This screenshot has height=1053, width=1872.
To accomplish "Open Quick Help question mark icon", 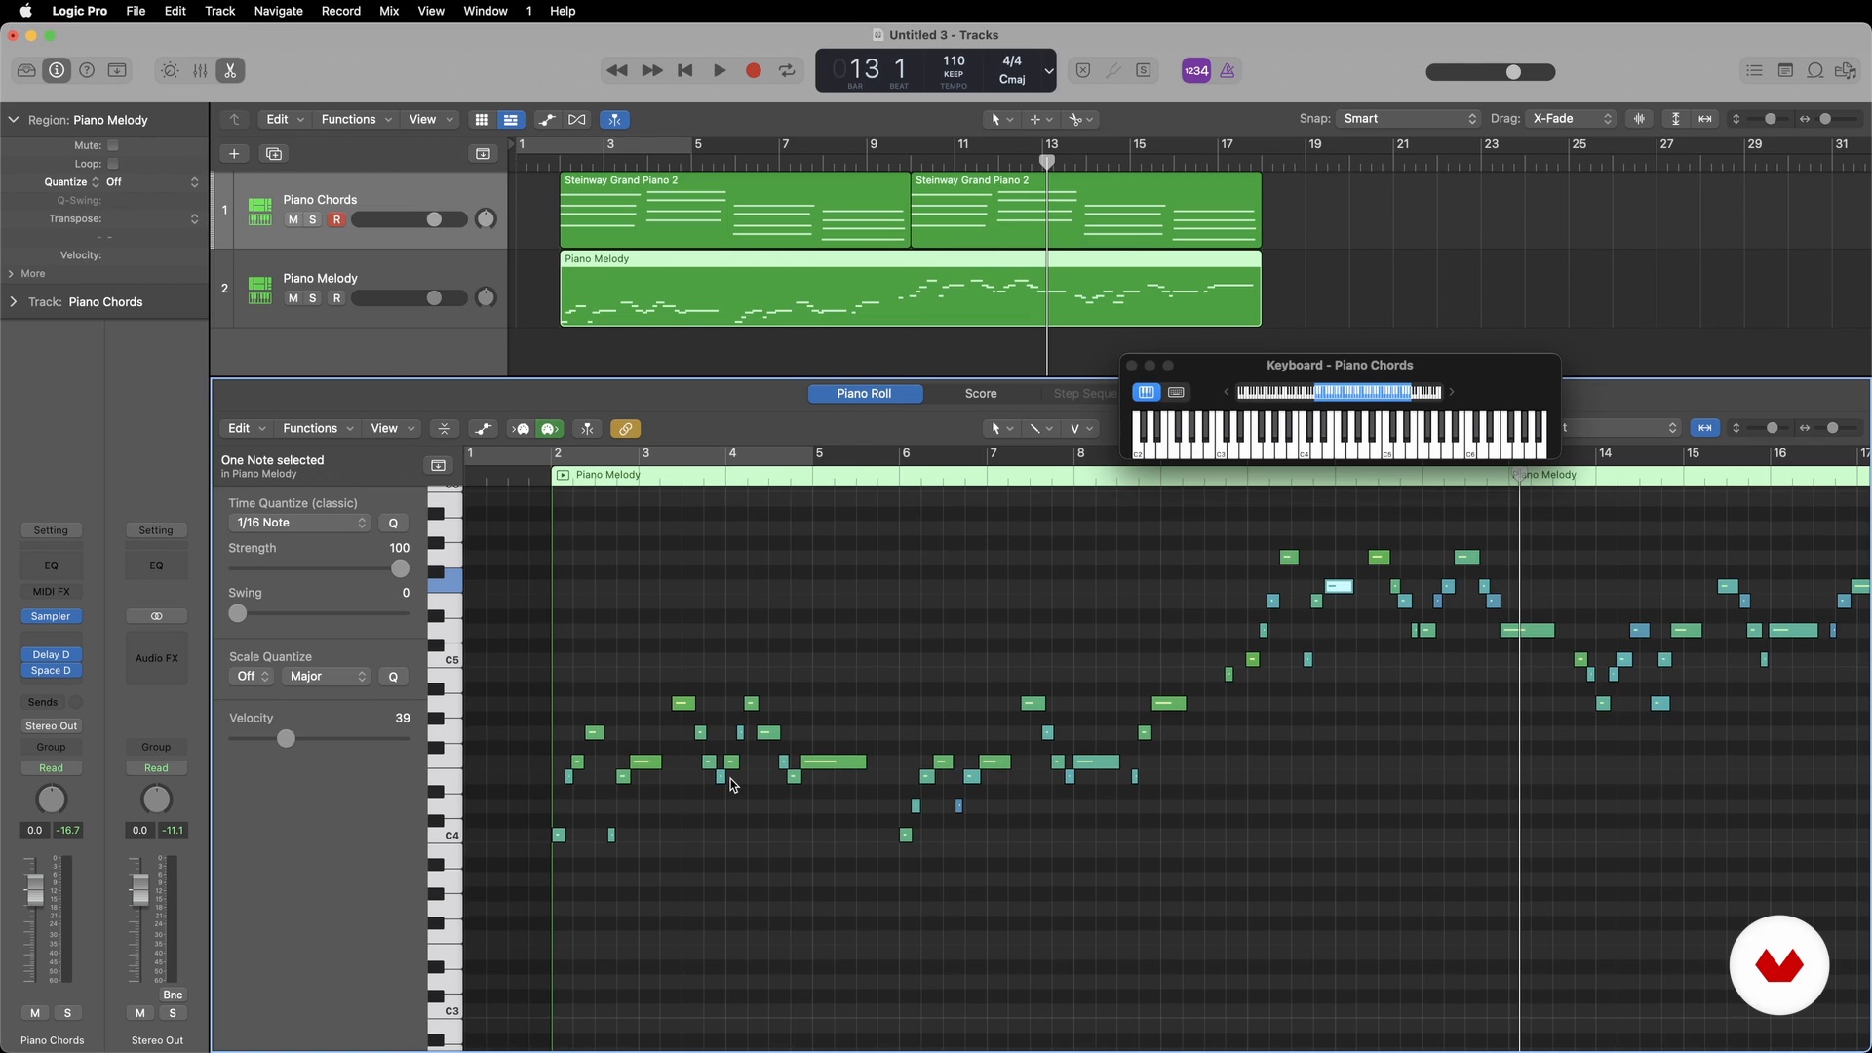I will tap(87, 70).
